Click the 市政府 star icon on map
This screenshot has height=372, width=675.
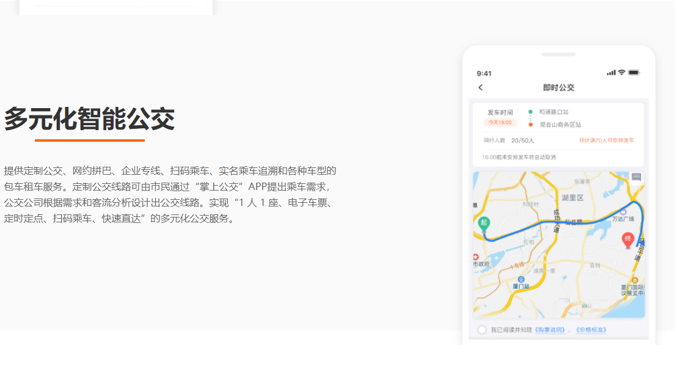click(476, 257)
